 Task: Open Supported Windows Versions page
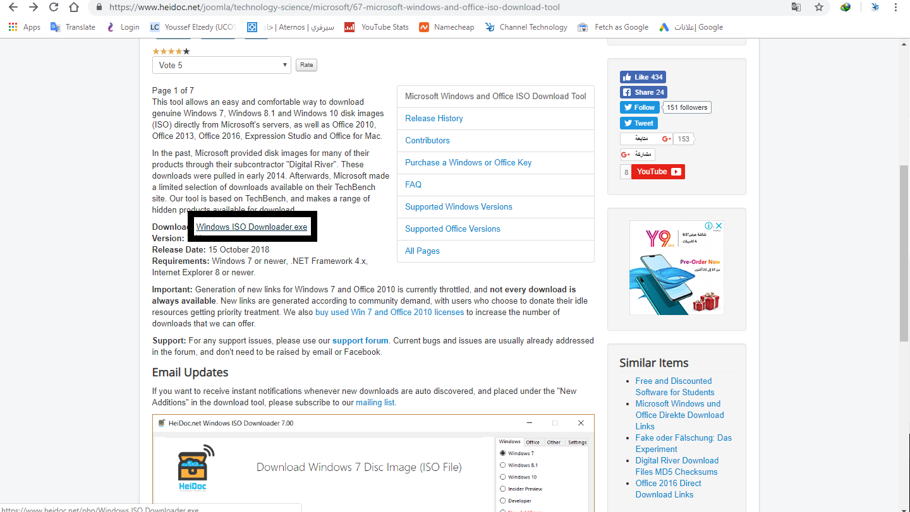(x=459, y=206)
